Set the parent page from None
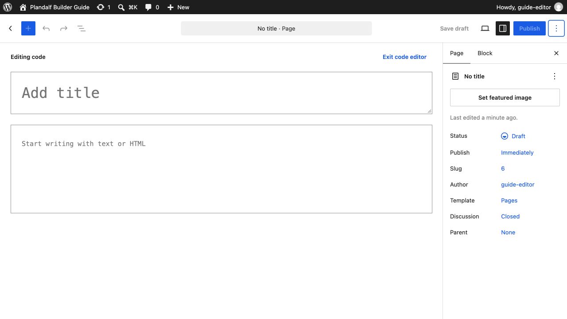 click(508, 232)
